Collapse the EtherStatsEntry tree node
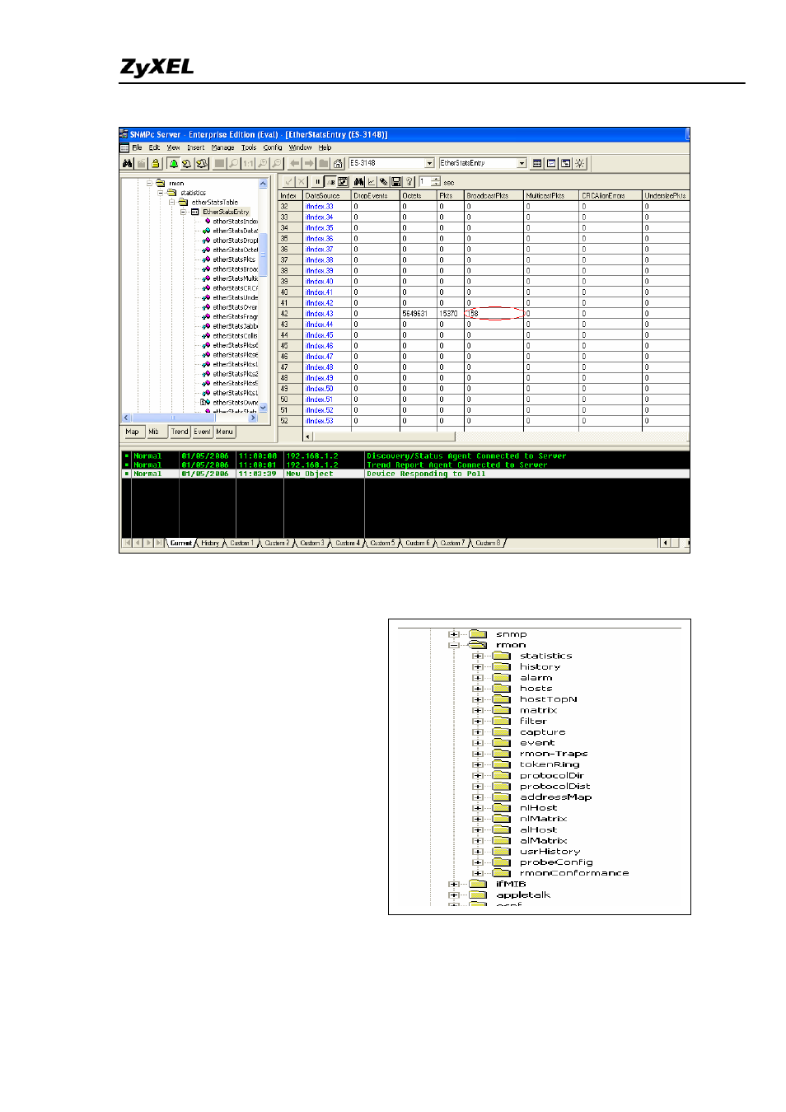The height and width of the screenshot is (1112, 786). [184, 212]
